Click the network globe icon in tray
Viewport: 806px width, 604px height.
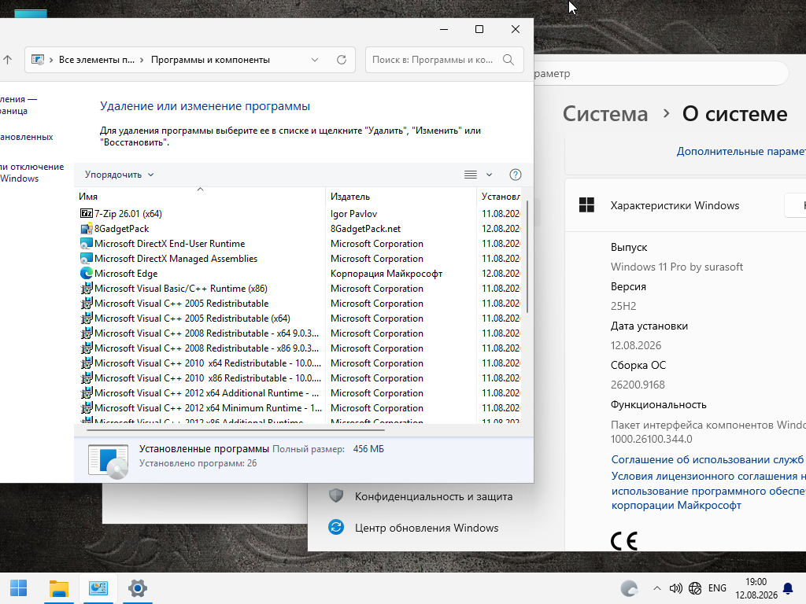pos(695,588)
